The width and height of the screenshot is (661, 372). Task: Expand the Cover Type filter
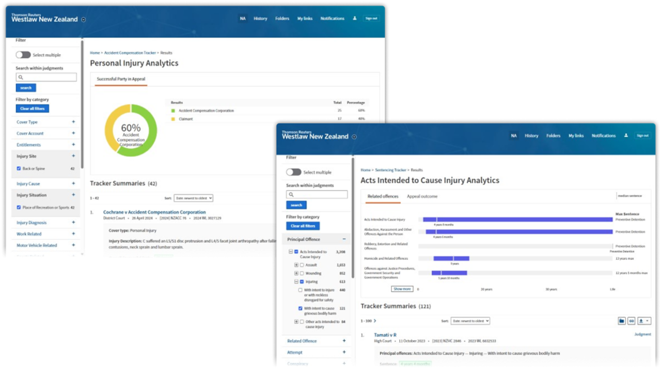[x=73, y=122]
